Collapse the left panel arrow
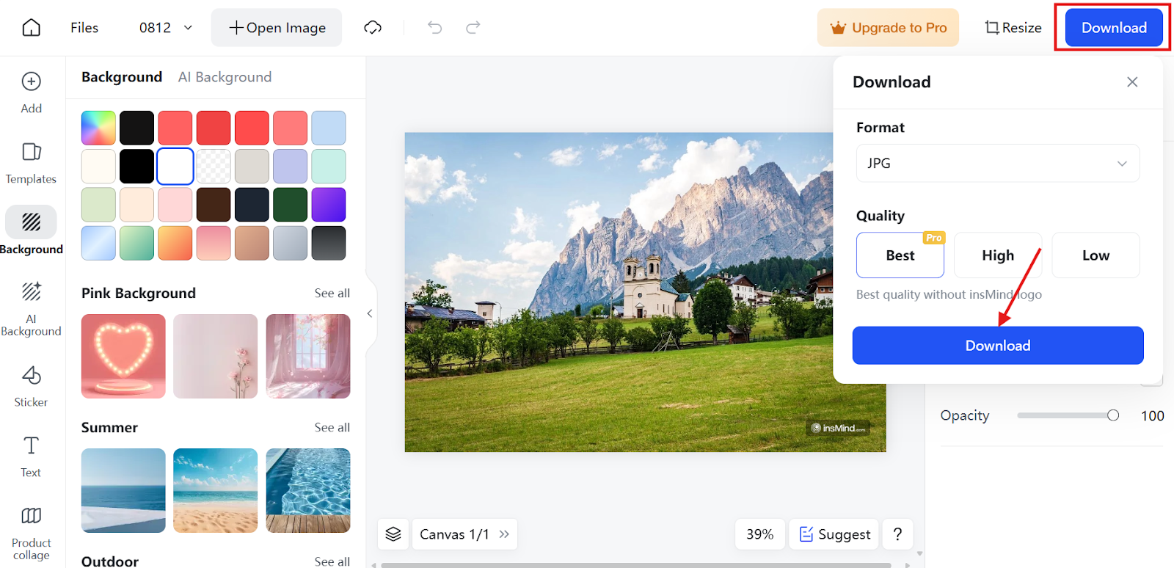Viewport: 1174px width, 568px height. (x=370, y=313)
